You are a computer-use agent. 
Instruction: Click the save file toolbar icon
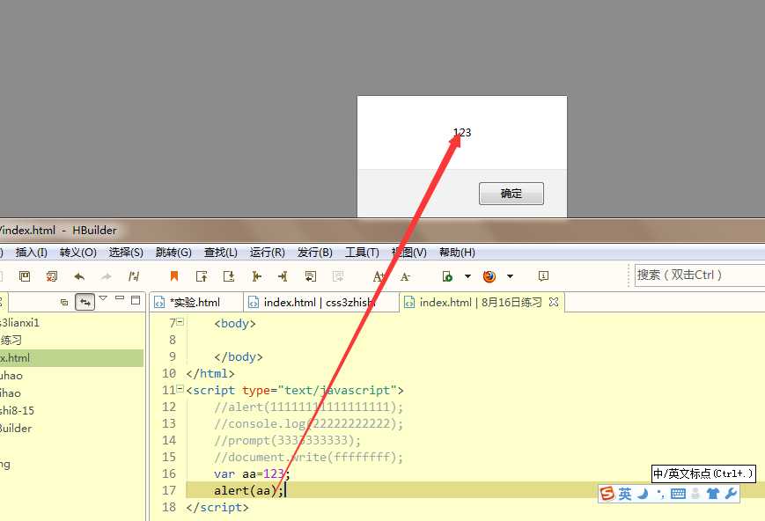coord(25,276)
